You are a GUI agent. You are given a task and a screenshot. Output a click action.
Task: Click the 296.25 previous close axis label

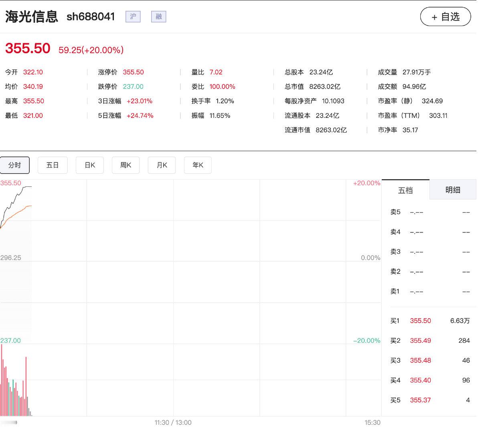click(x=11, y=258)
